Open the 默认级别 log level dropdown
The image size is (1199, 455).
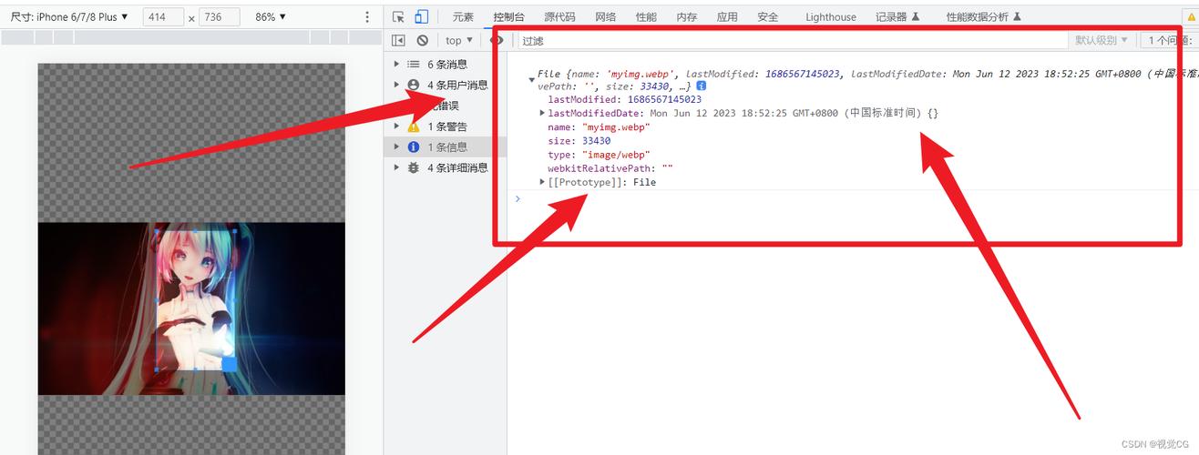point(1102,40)
